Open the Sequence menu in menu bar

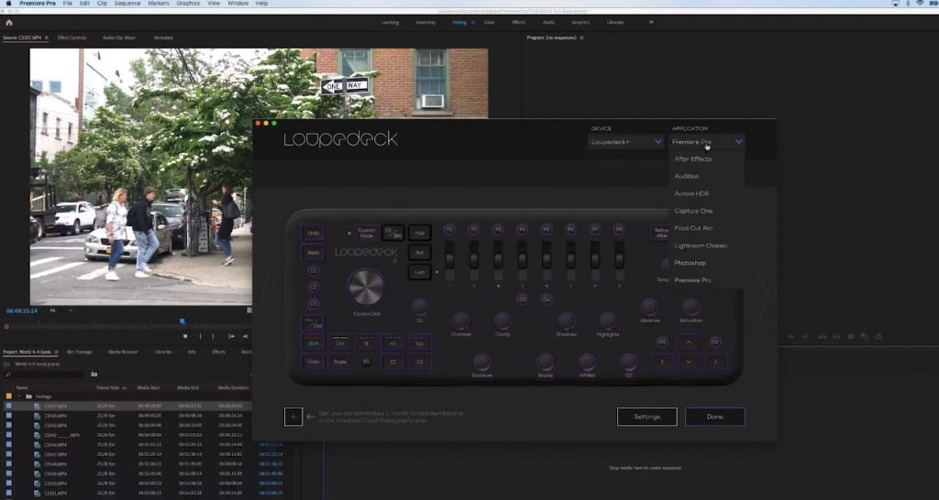pos(127,4)
